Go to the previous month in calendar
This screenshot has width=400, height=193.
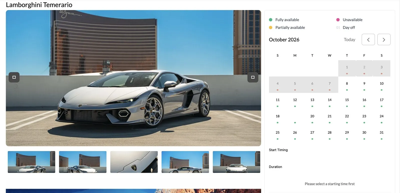click(368, 39)
